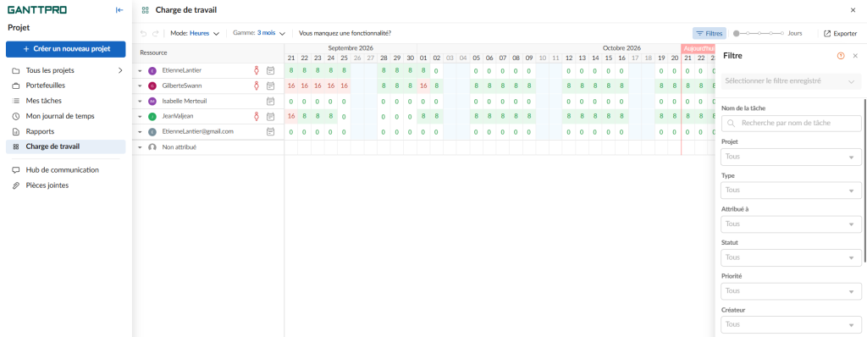867x337 pixels.
Task: Select Charge de travail in sidebar
Action: pos(66,146)
